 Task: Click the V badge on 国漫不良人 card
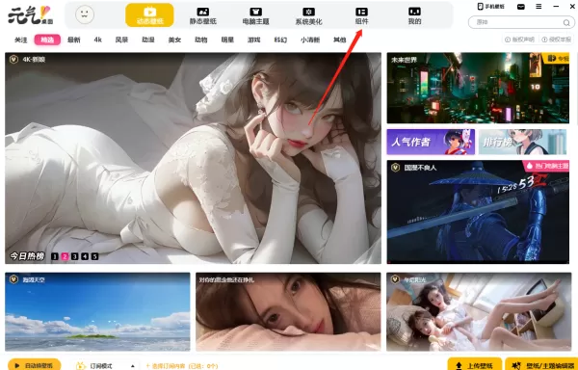396,168
